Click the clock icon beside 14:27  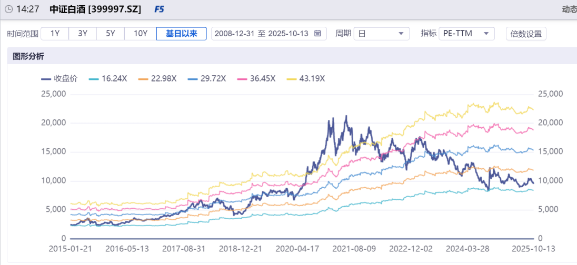tap(8, 9)
